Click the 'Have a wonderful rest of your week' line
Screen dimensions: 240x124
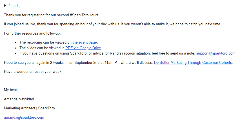click(x=33, y=71)
